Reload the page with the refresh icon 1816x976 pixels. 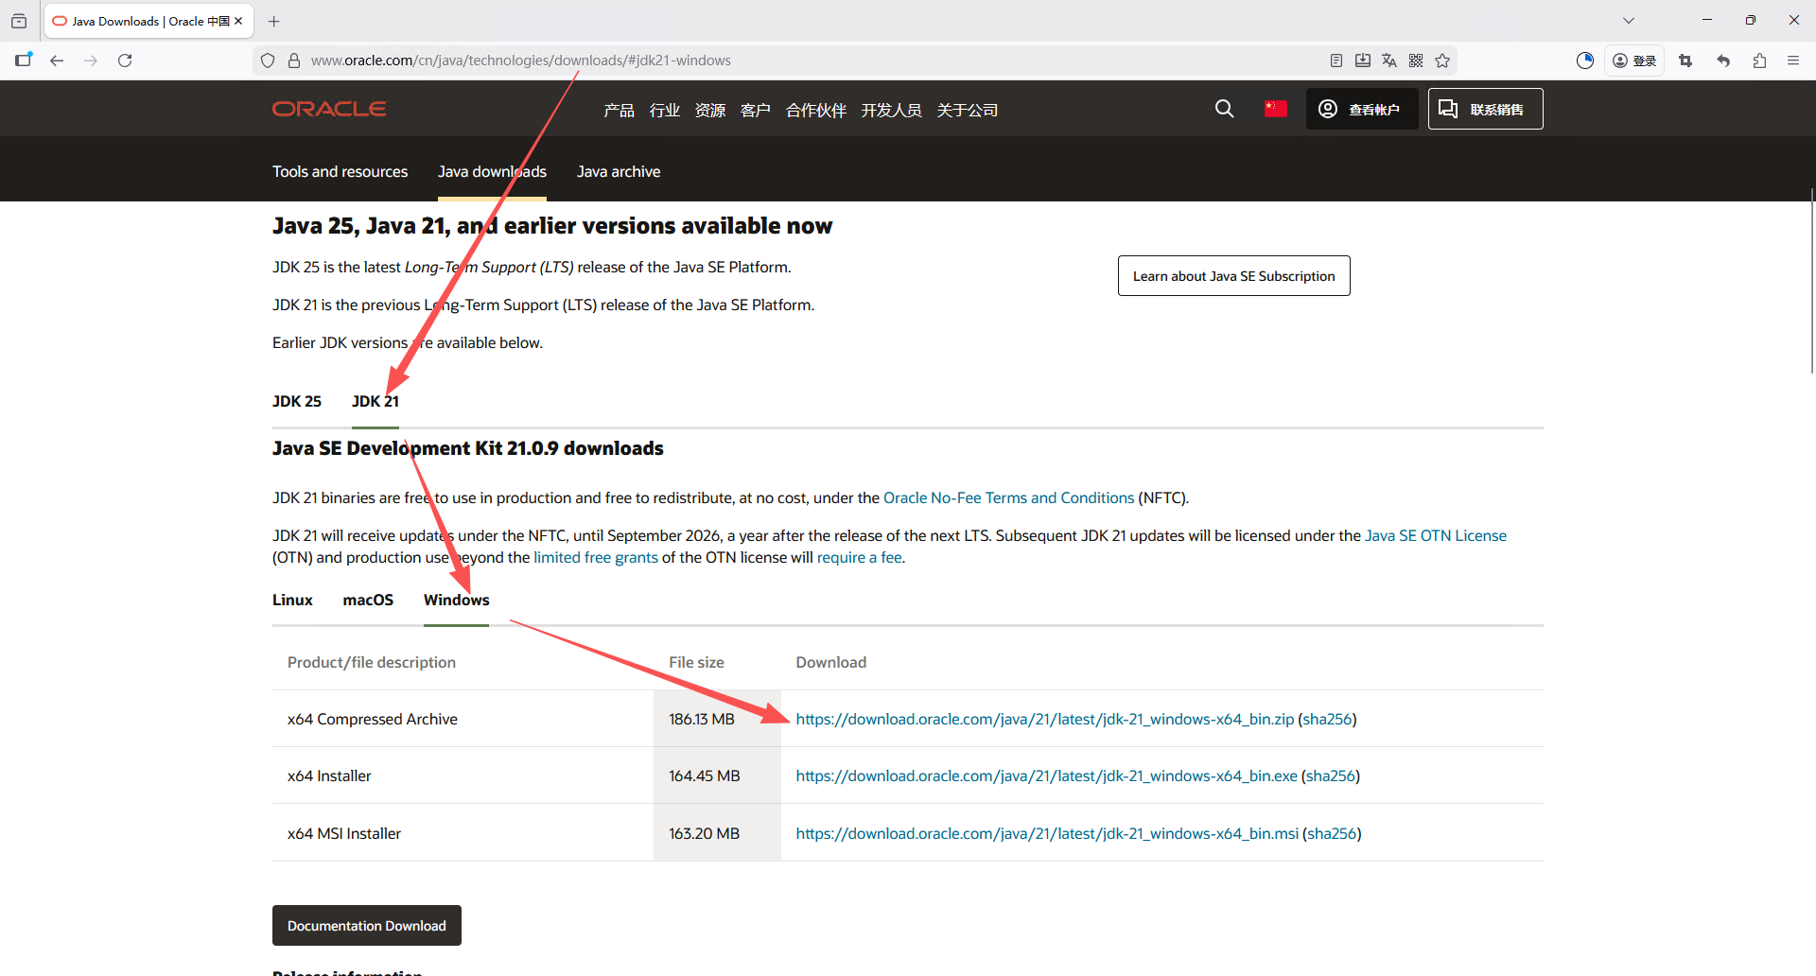125,61
